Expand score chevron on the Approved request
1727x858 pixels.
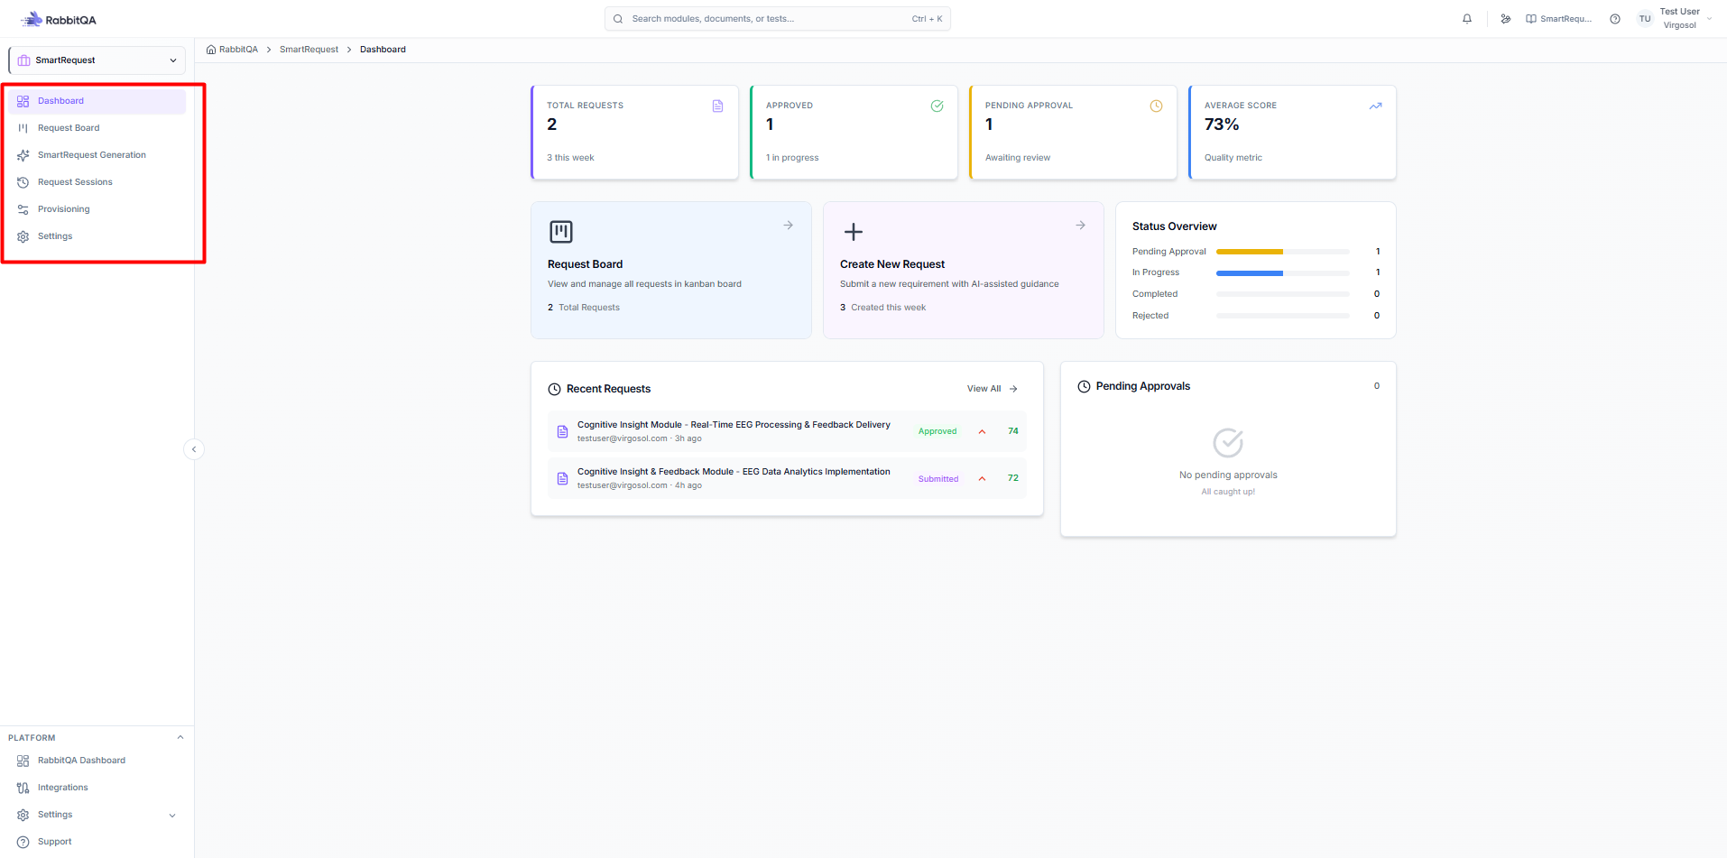[983, 432]
